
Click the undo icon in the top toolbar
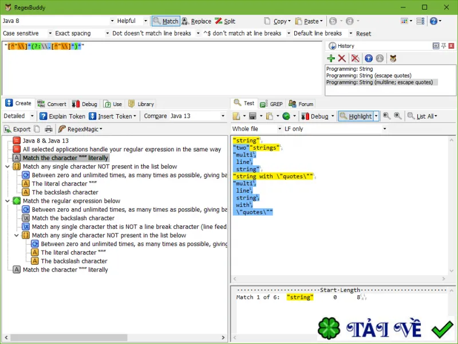pyautogui.click(x=333, y=21)
